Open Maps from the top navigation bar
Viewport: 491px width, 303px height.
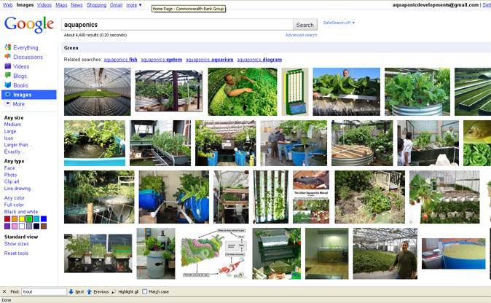(61, 5)
